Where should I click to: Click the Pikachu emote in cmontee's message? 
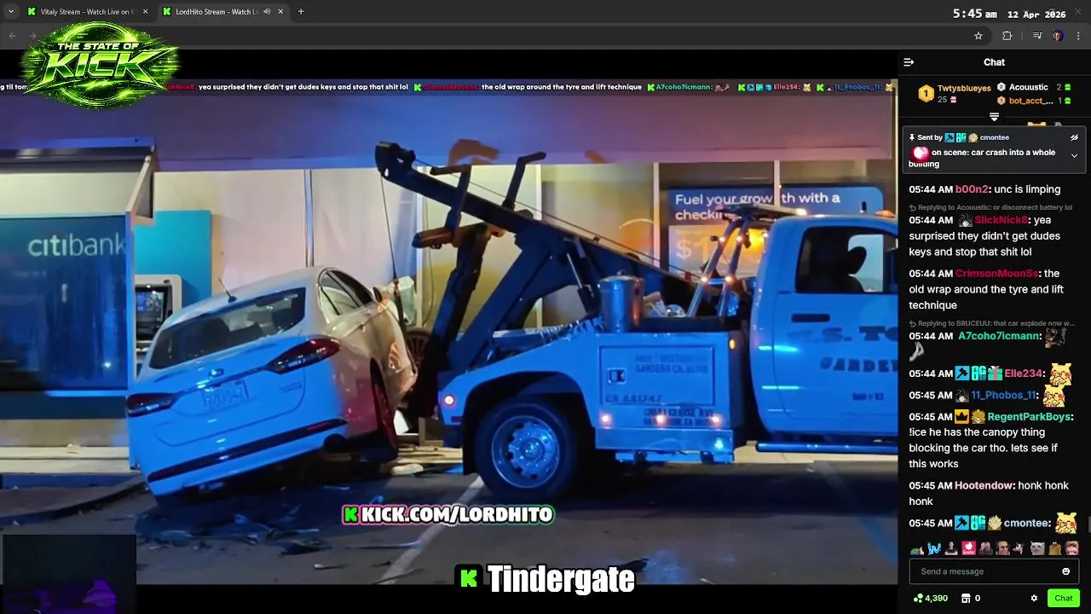click(x=1066, y=523)
